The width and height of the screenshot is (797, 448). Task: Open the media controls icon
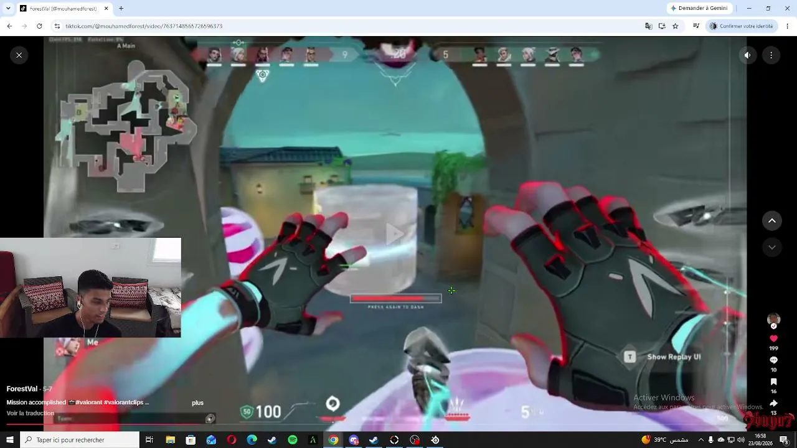point(696,26)
